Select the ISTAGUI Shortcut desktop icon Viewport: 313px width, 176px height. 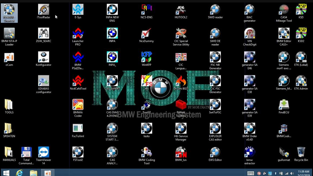pos(9,13)
